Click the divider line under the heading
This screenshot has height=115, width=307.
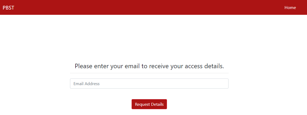click(149, 73)
